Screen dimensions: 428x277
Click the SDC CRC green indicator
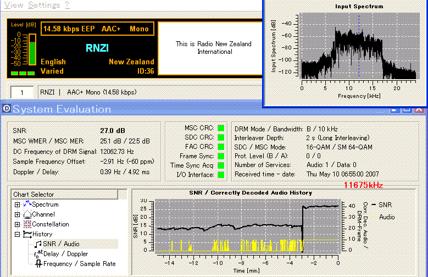click(x=221, y=137)
